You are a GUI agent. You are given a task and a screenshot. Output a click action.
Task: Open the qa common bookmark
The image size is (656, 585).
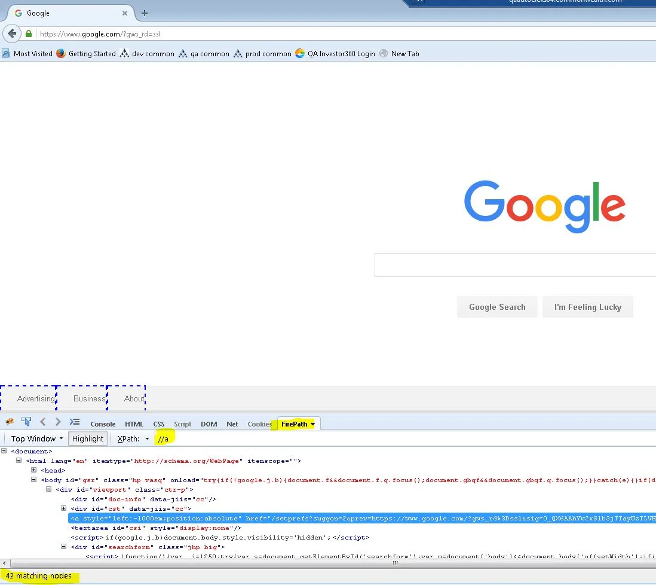[x=204, y=54]
